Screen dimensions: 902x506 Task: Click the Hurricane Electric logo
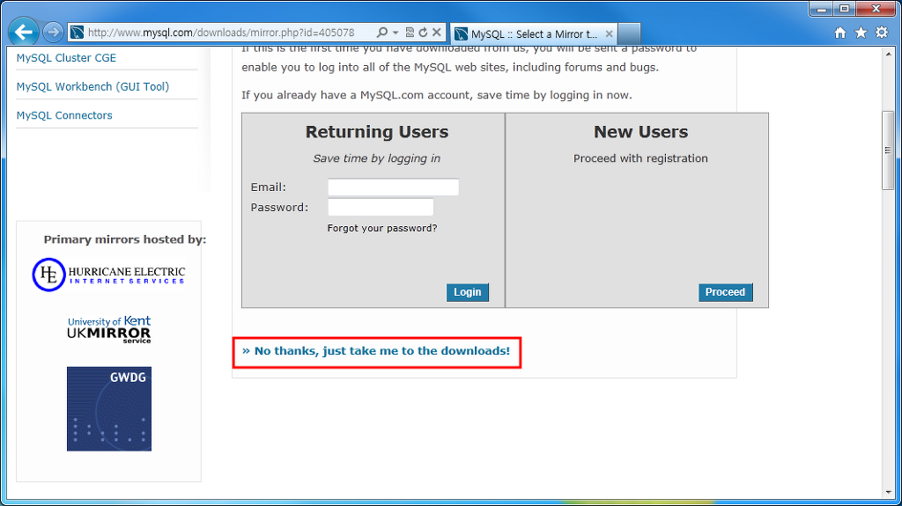(108, 275)
